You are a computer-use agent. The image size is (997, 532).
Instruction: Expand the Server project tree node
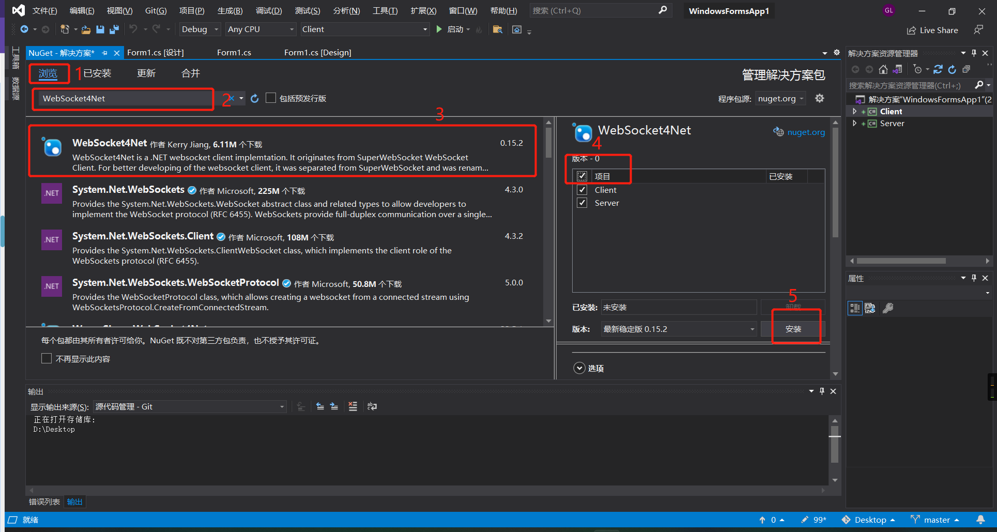(854, 123)
